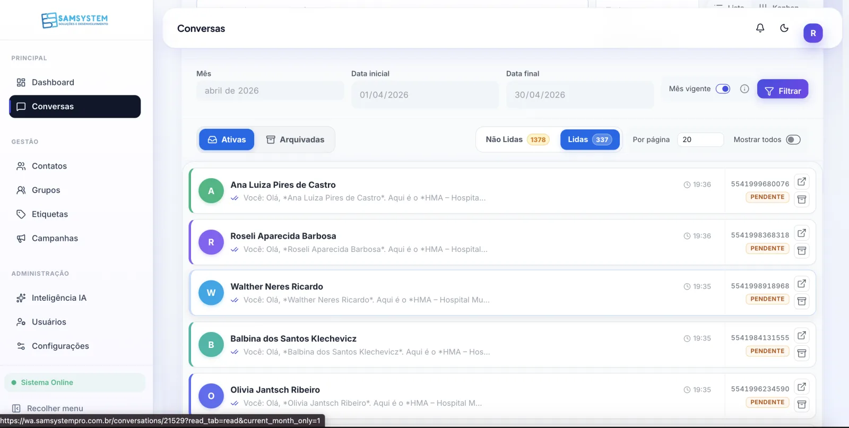Archive the Roseli Aparecida Barbosa conversation
Image resolution: width=849 pixels, height=428 pixels.
pos(802,251)
